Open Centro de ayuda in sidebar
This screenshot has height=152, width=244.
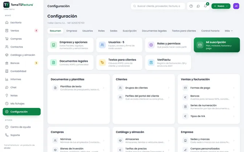coord(22,127)
